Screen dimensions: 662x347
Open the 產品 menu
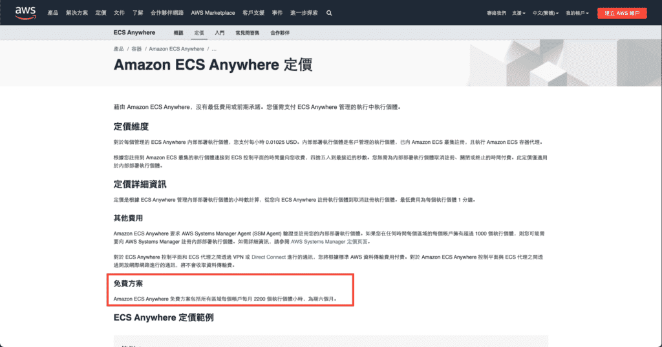(53, 13)
